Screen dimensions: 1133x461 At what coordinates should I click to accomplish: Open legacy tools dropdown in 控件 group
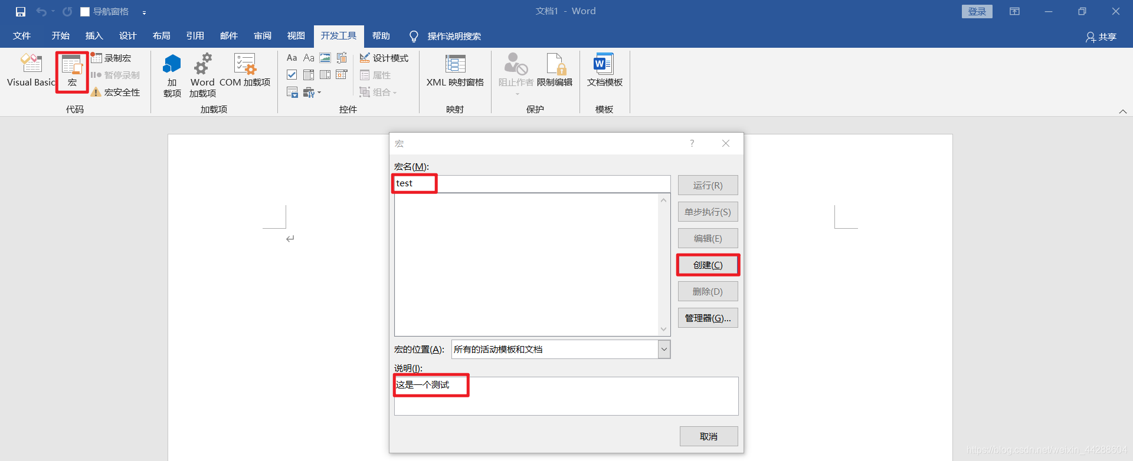312,92
